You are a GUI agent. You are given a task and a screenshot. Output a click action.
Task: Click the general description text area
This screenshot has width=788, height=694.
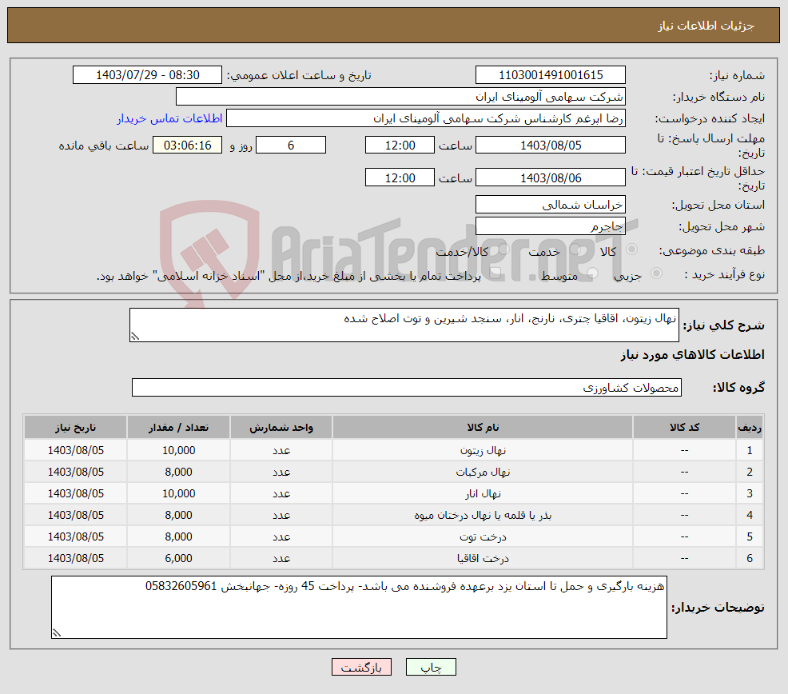coord(404,325)
